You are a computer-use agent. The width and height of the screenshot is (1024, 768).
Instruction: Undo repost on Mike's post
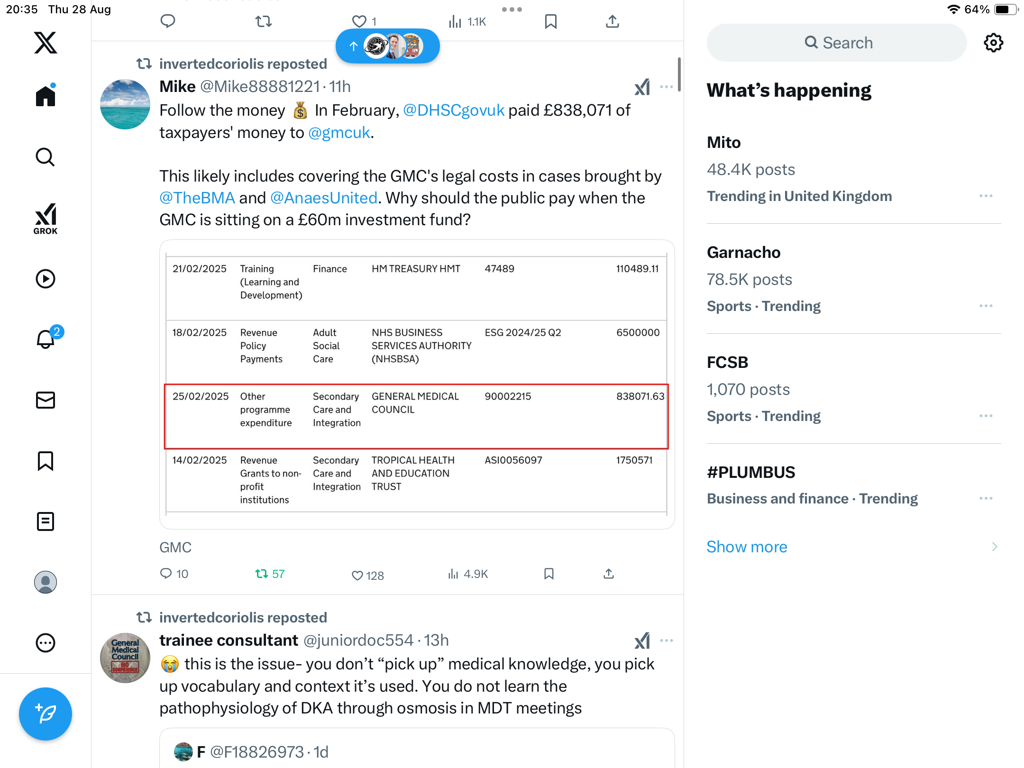pyautogui.click(x=262, y=574)
